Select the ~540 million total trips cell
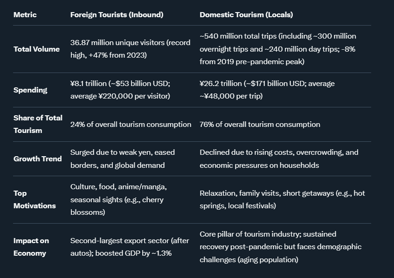394x278 pixels. 278,49
